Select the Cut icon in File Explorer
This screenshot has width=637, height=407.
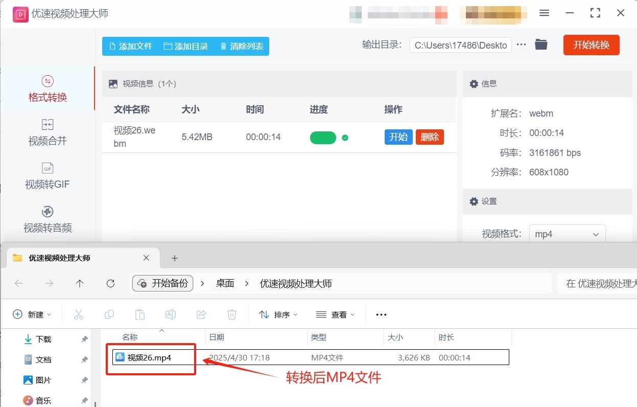click(79, 314)
